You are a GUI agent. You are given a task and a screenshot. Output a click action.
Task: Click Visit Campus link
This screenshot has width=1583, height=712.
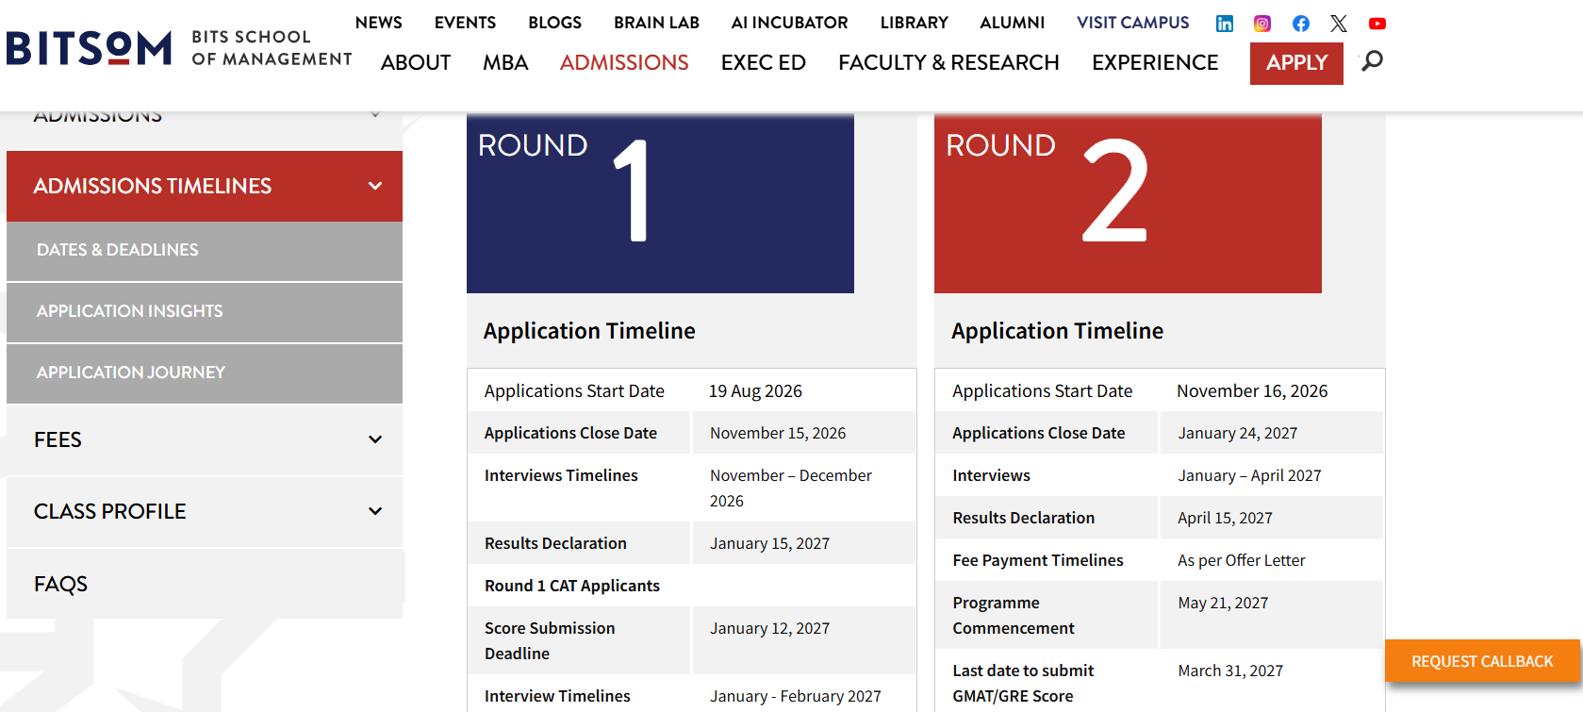[1132, 23]
